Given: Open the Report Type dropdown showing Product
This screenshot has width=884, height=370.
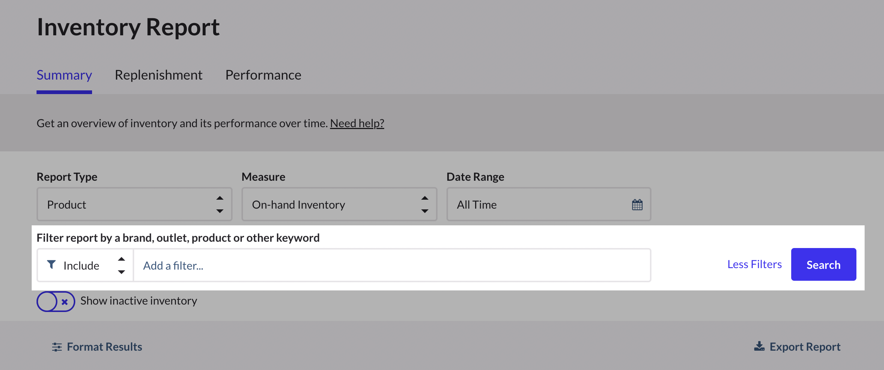Looking at the screenshot, I should (x=134, y=204).
